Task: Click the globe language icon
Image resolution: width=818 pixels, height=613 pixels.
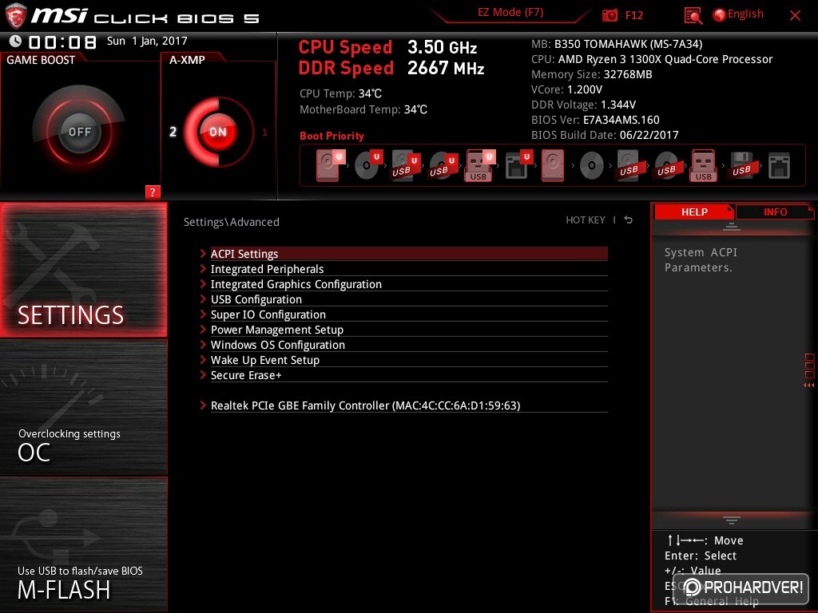Action: click(719, 15)
